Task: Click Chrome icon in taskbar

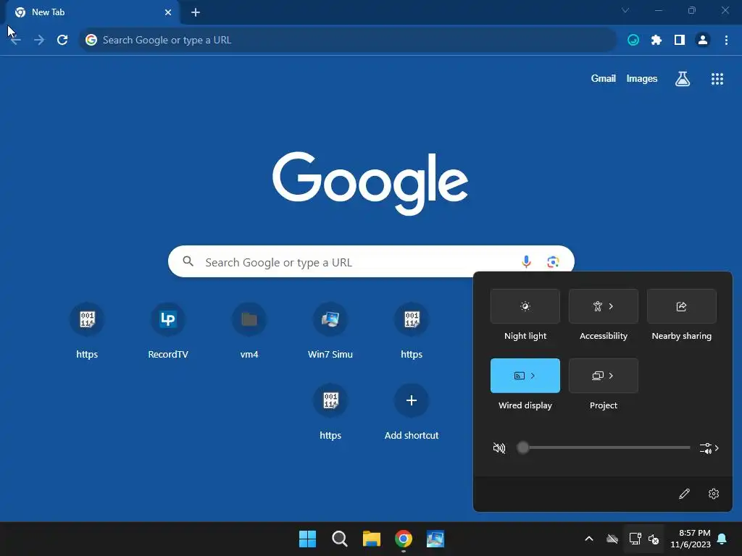Action: pyautogui.click(x=404, y=539)
